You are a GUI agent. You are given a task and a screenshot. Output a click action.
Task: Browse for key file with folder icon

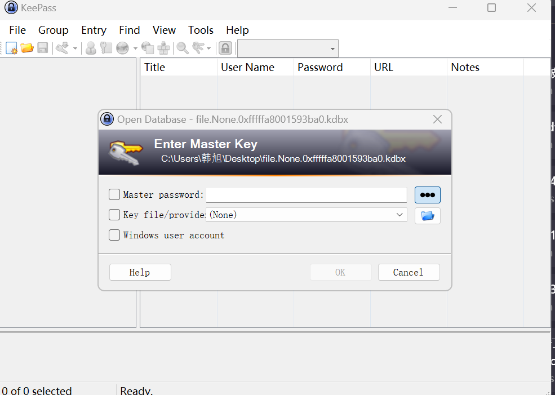coord(427,216)
